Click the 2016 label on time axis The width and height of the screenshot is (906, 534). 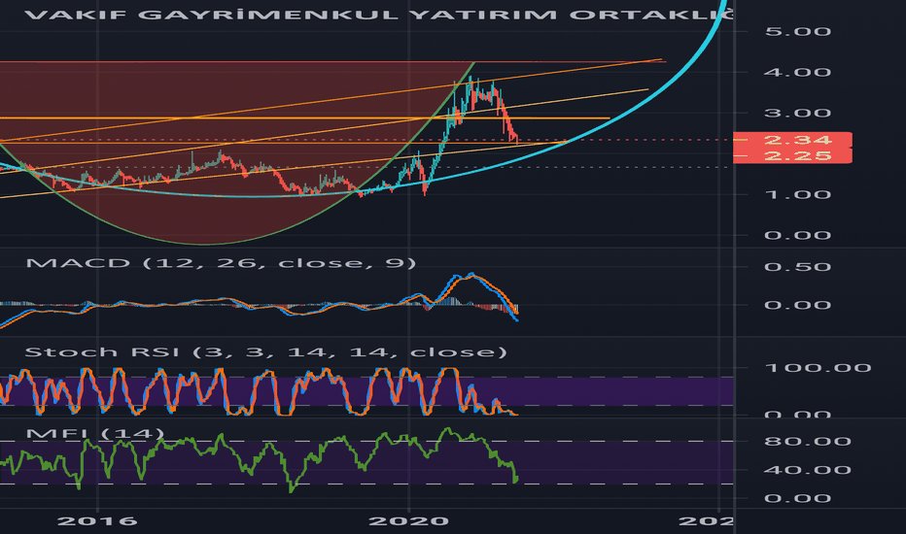tap(97, 521)
